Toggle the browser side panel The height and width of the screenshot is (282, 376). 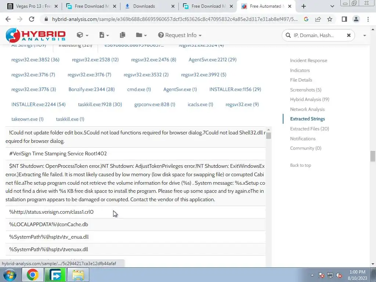coord(344,19)
